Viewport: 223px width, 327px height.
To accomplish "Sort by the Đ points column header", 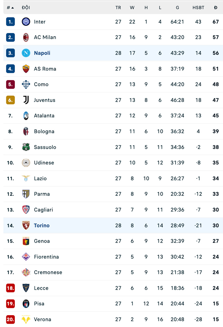I will pos(215,8).
